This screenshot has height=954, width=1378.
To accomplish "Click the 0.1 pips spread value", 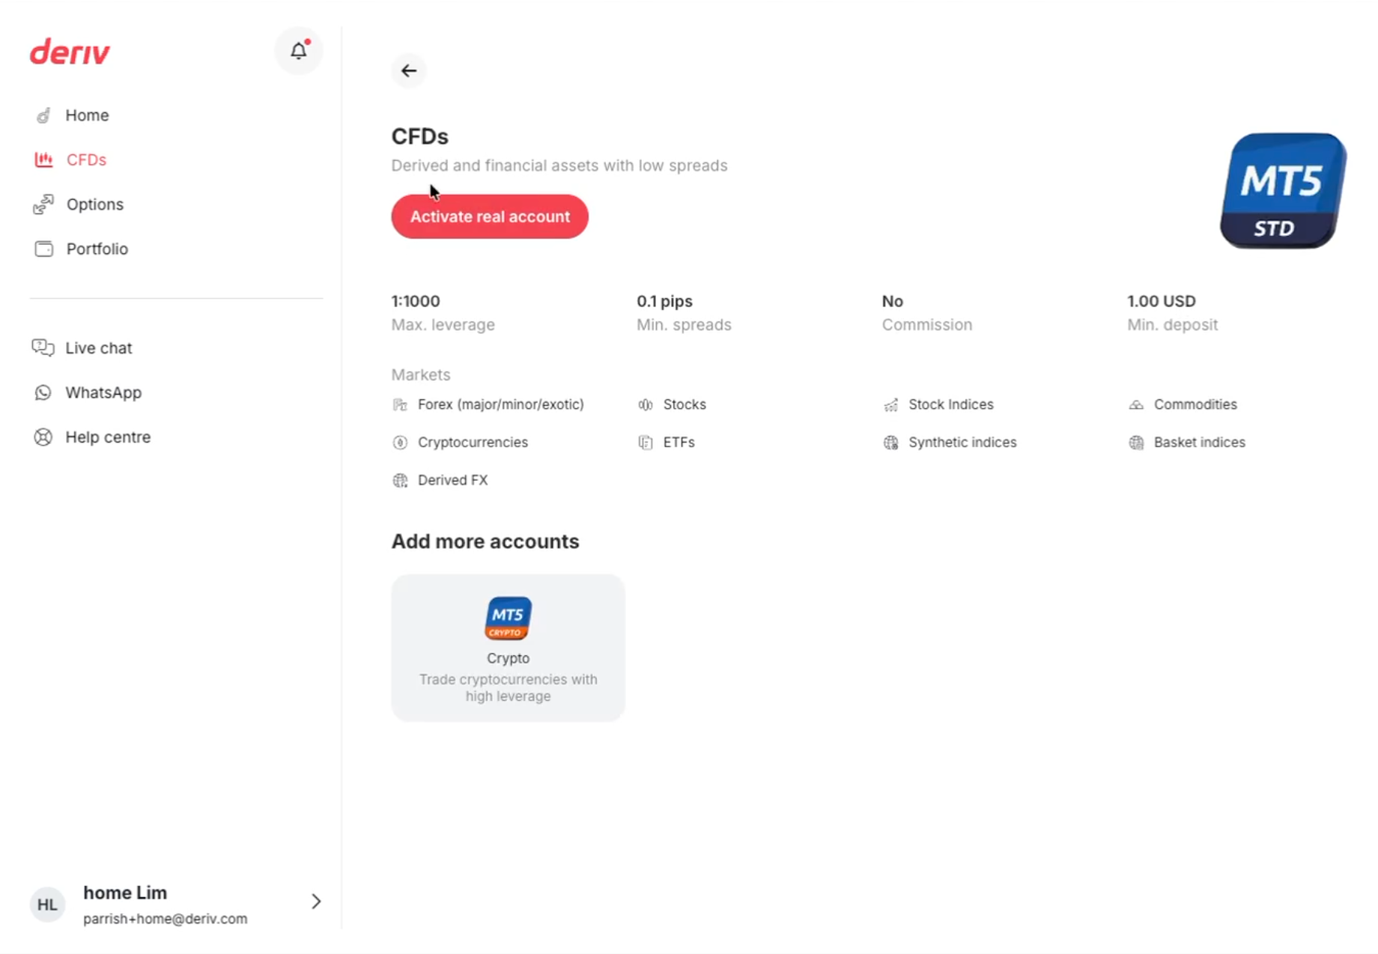I will tap(665, 301).
